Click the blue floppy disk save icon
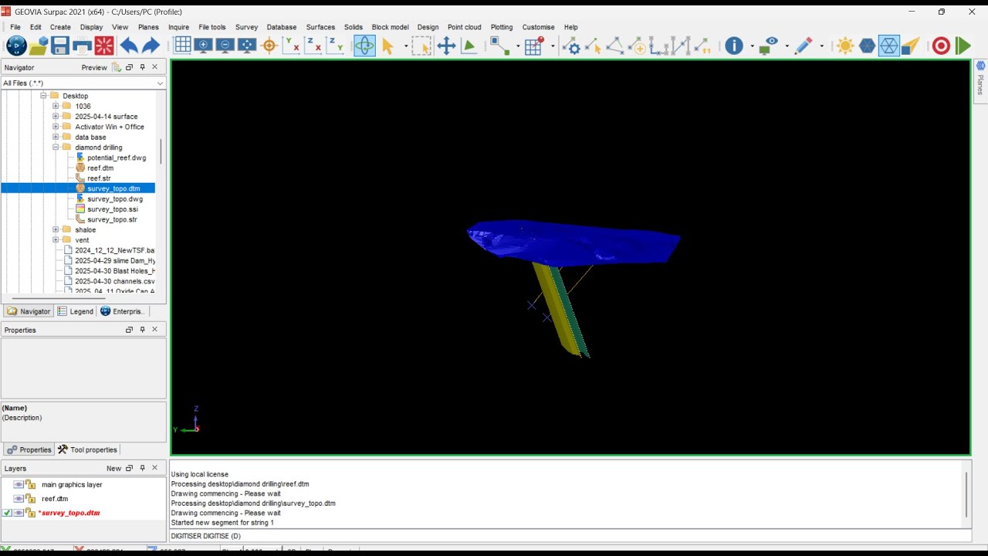Viewport: 988px width, 556px height. coord(60,46)
